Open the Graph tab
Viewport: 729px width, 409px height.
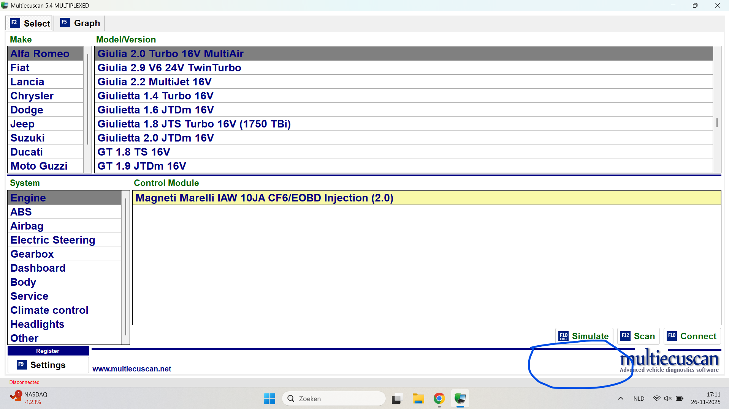coord(81,23)
